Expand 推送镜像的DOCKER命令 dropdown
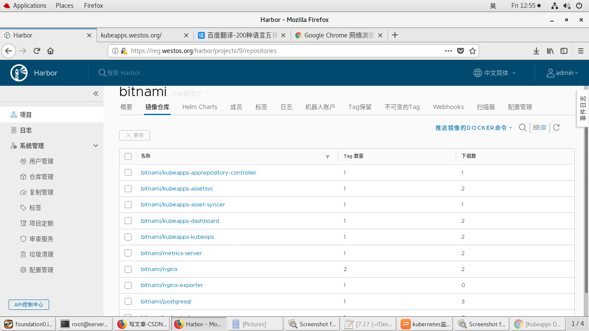The width and height of the screenshot is (589, 331). click(x=474, y=128)
